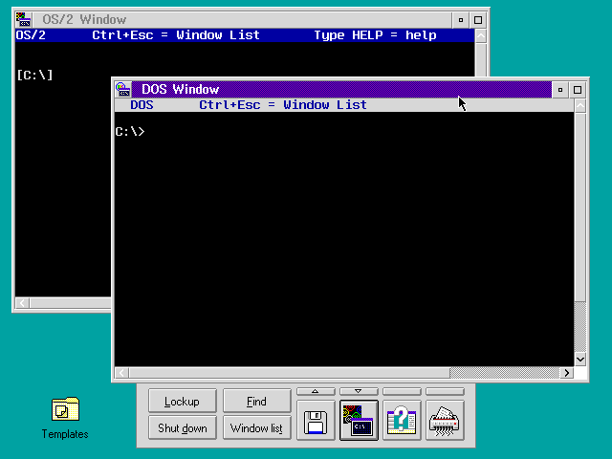
Task: Click the Find button
Action: [x=257, y=401]
